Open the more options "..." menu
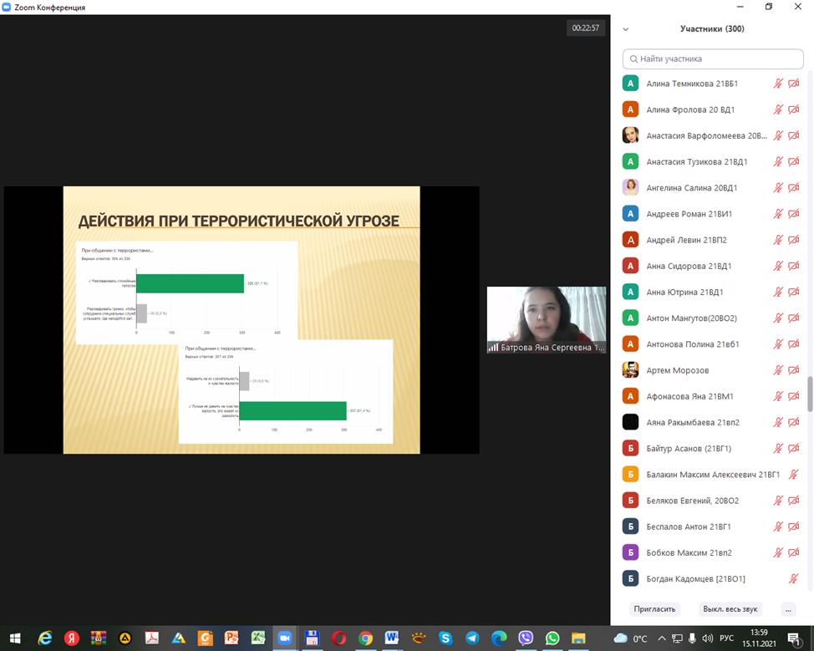 pyautogui.click(x=787, y=609)
